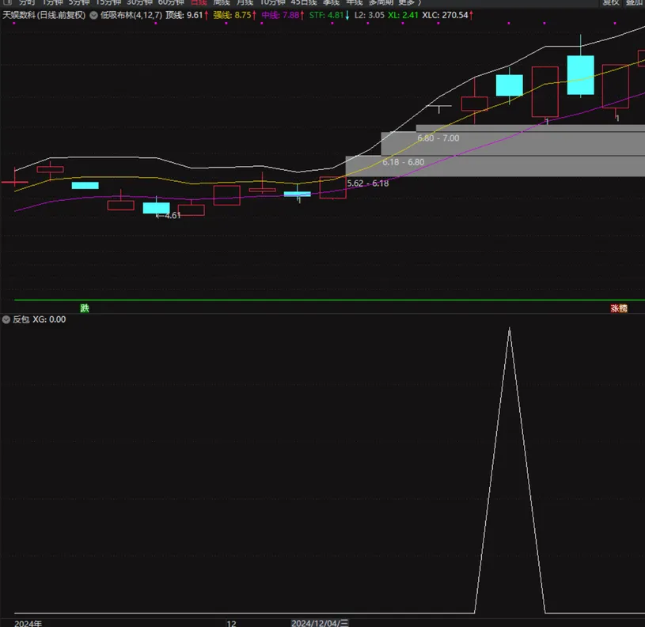
Task: Click the 顶线: 9.61 value
Action: point(187,15)
